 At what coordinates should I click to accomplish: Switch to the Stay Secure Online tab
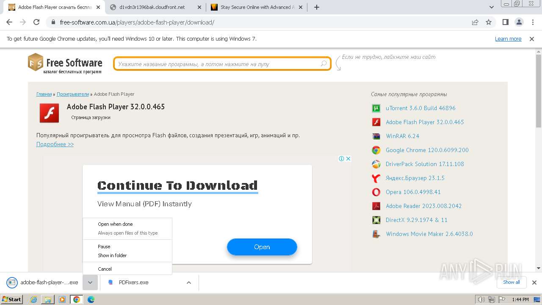pyautogui.click(x=256, y=7)
